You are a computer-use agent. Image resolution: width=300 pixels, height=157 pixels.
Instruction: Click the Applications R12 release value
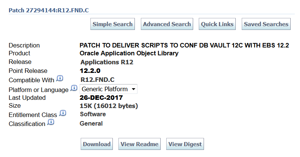pos(107,62)
